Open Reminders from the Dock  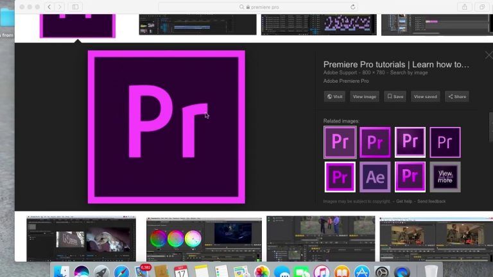221,271
